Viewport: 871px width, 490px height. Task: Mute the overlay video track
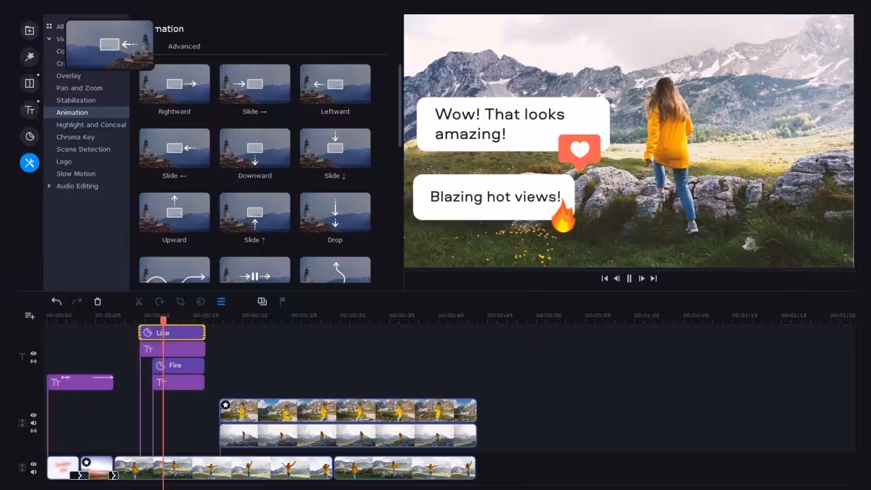point(33,423)
